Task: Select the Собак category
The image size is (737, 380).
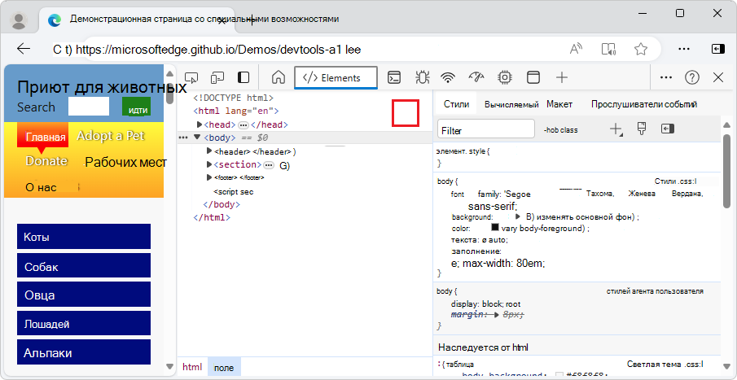Action: tap(84, 266)
